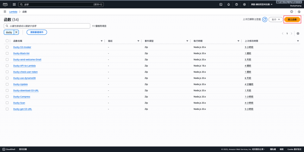Click 清除篩選條件 clear filters button
The image size is (304, 152).
(37, 32)
